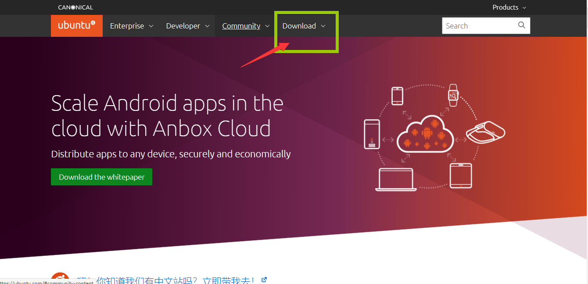The width and height of the screenshot is (588, 284).
Task: Expand the Products dropdown
Action: click(x=509, y=7)
